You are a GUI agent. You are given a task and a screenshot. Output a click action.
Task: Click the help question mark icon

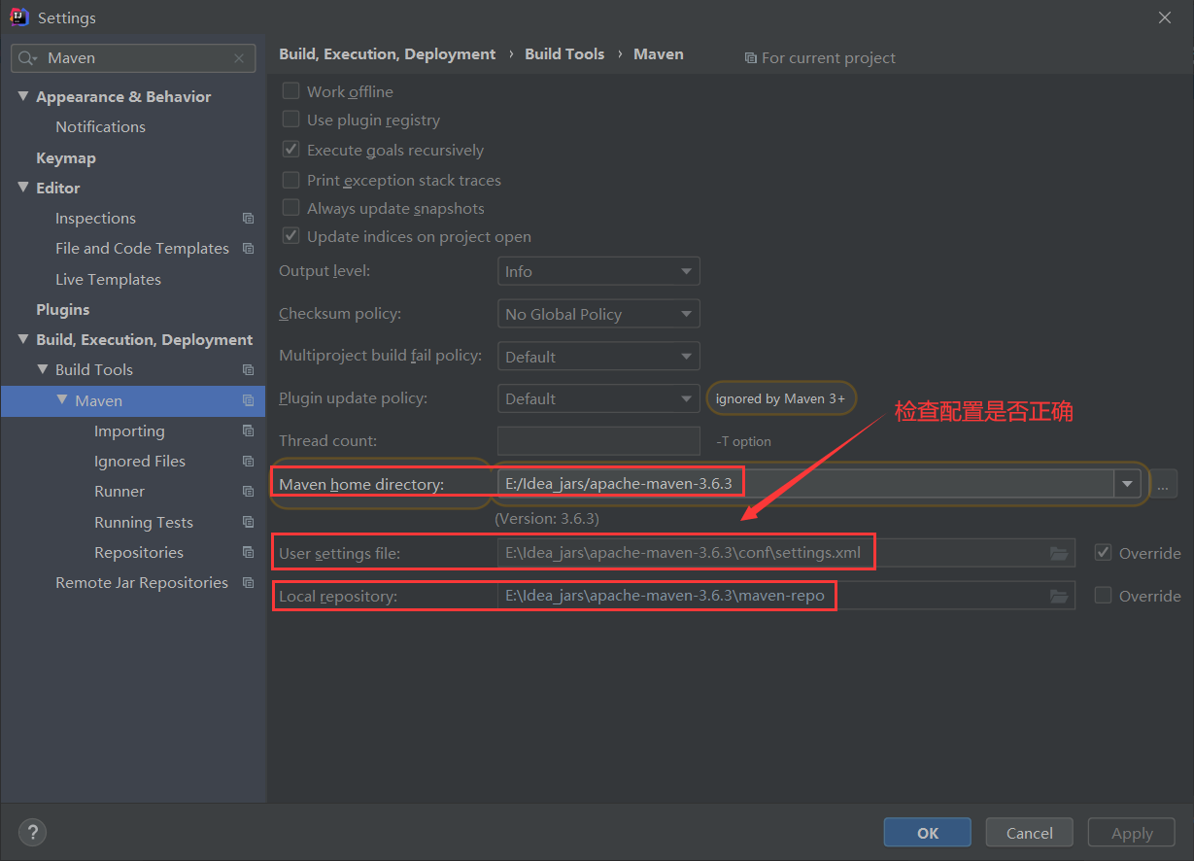click(x=32, y=832)
